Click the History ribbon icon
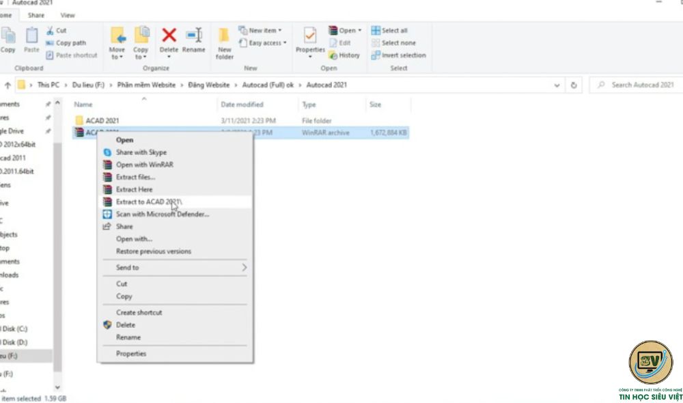 333,55
